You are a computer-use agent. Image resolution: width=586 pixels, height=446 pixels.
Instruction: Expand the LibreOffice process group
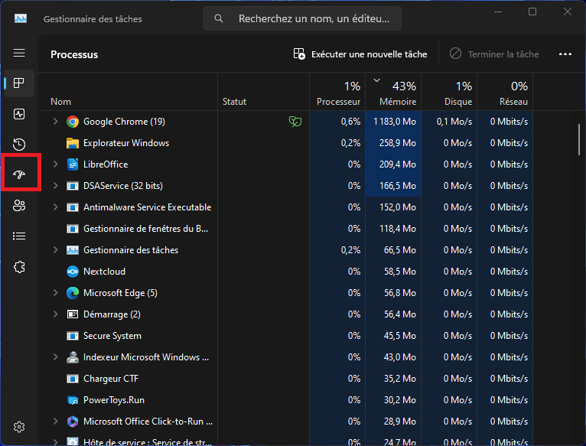55,164
